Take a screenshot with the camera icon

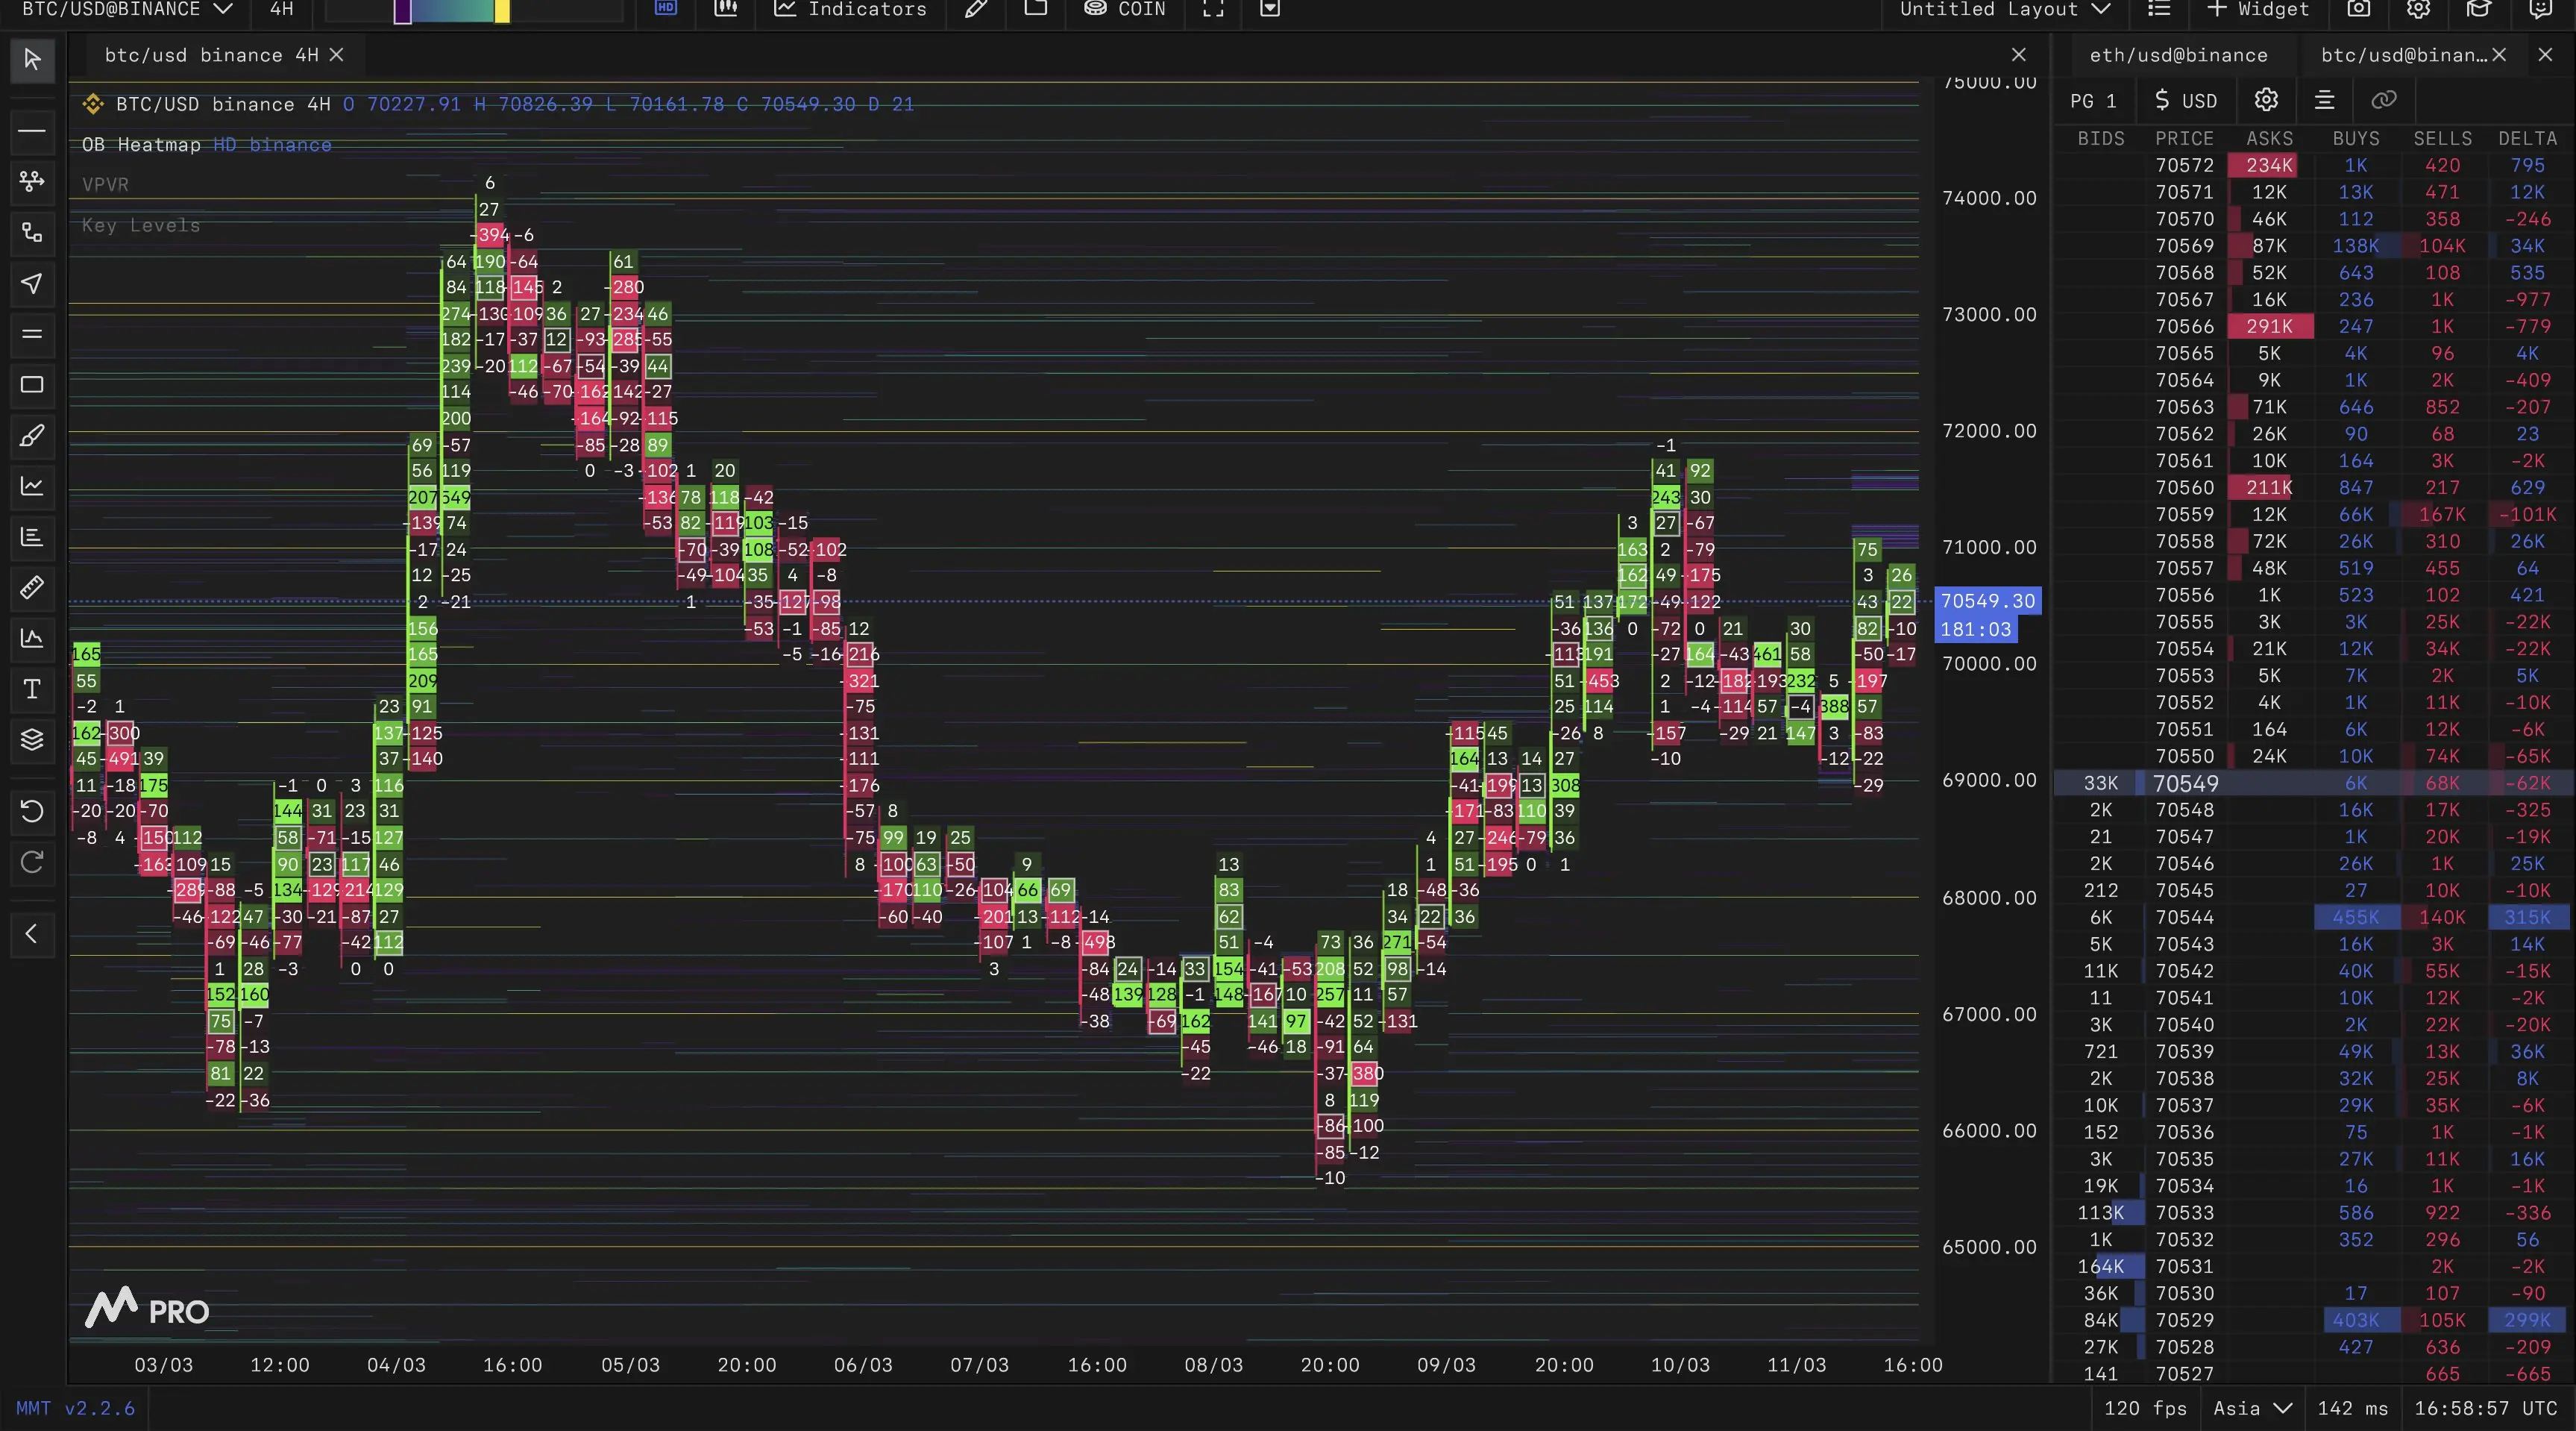pyautogui.click(x=2358, y=9)
